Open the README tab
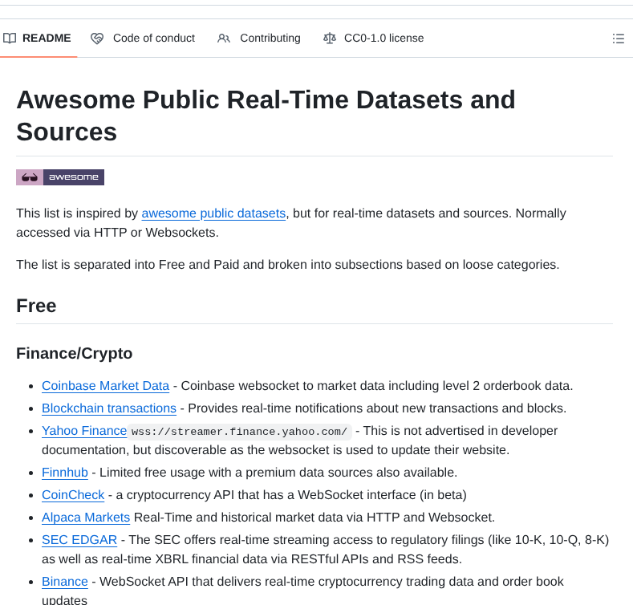The height and width of the screenshot is (605, 633). 37,38
